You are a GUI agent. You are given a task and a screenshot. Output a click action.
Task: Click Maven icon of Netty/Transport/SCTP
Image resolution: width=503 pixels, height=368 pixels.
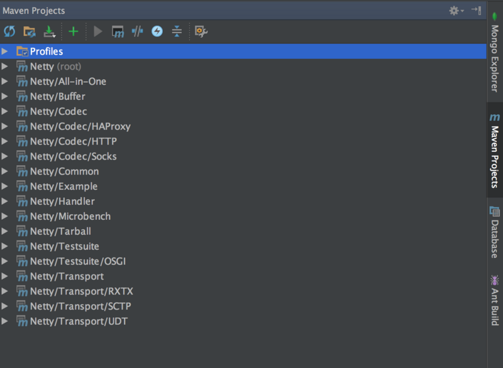(x=22, y=306)
